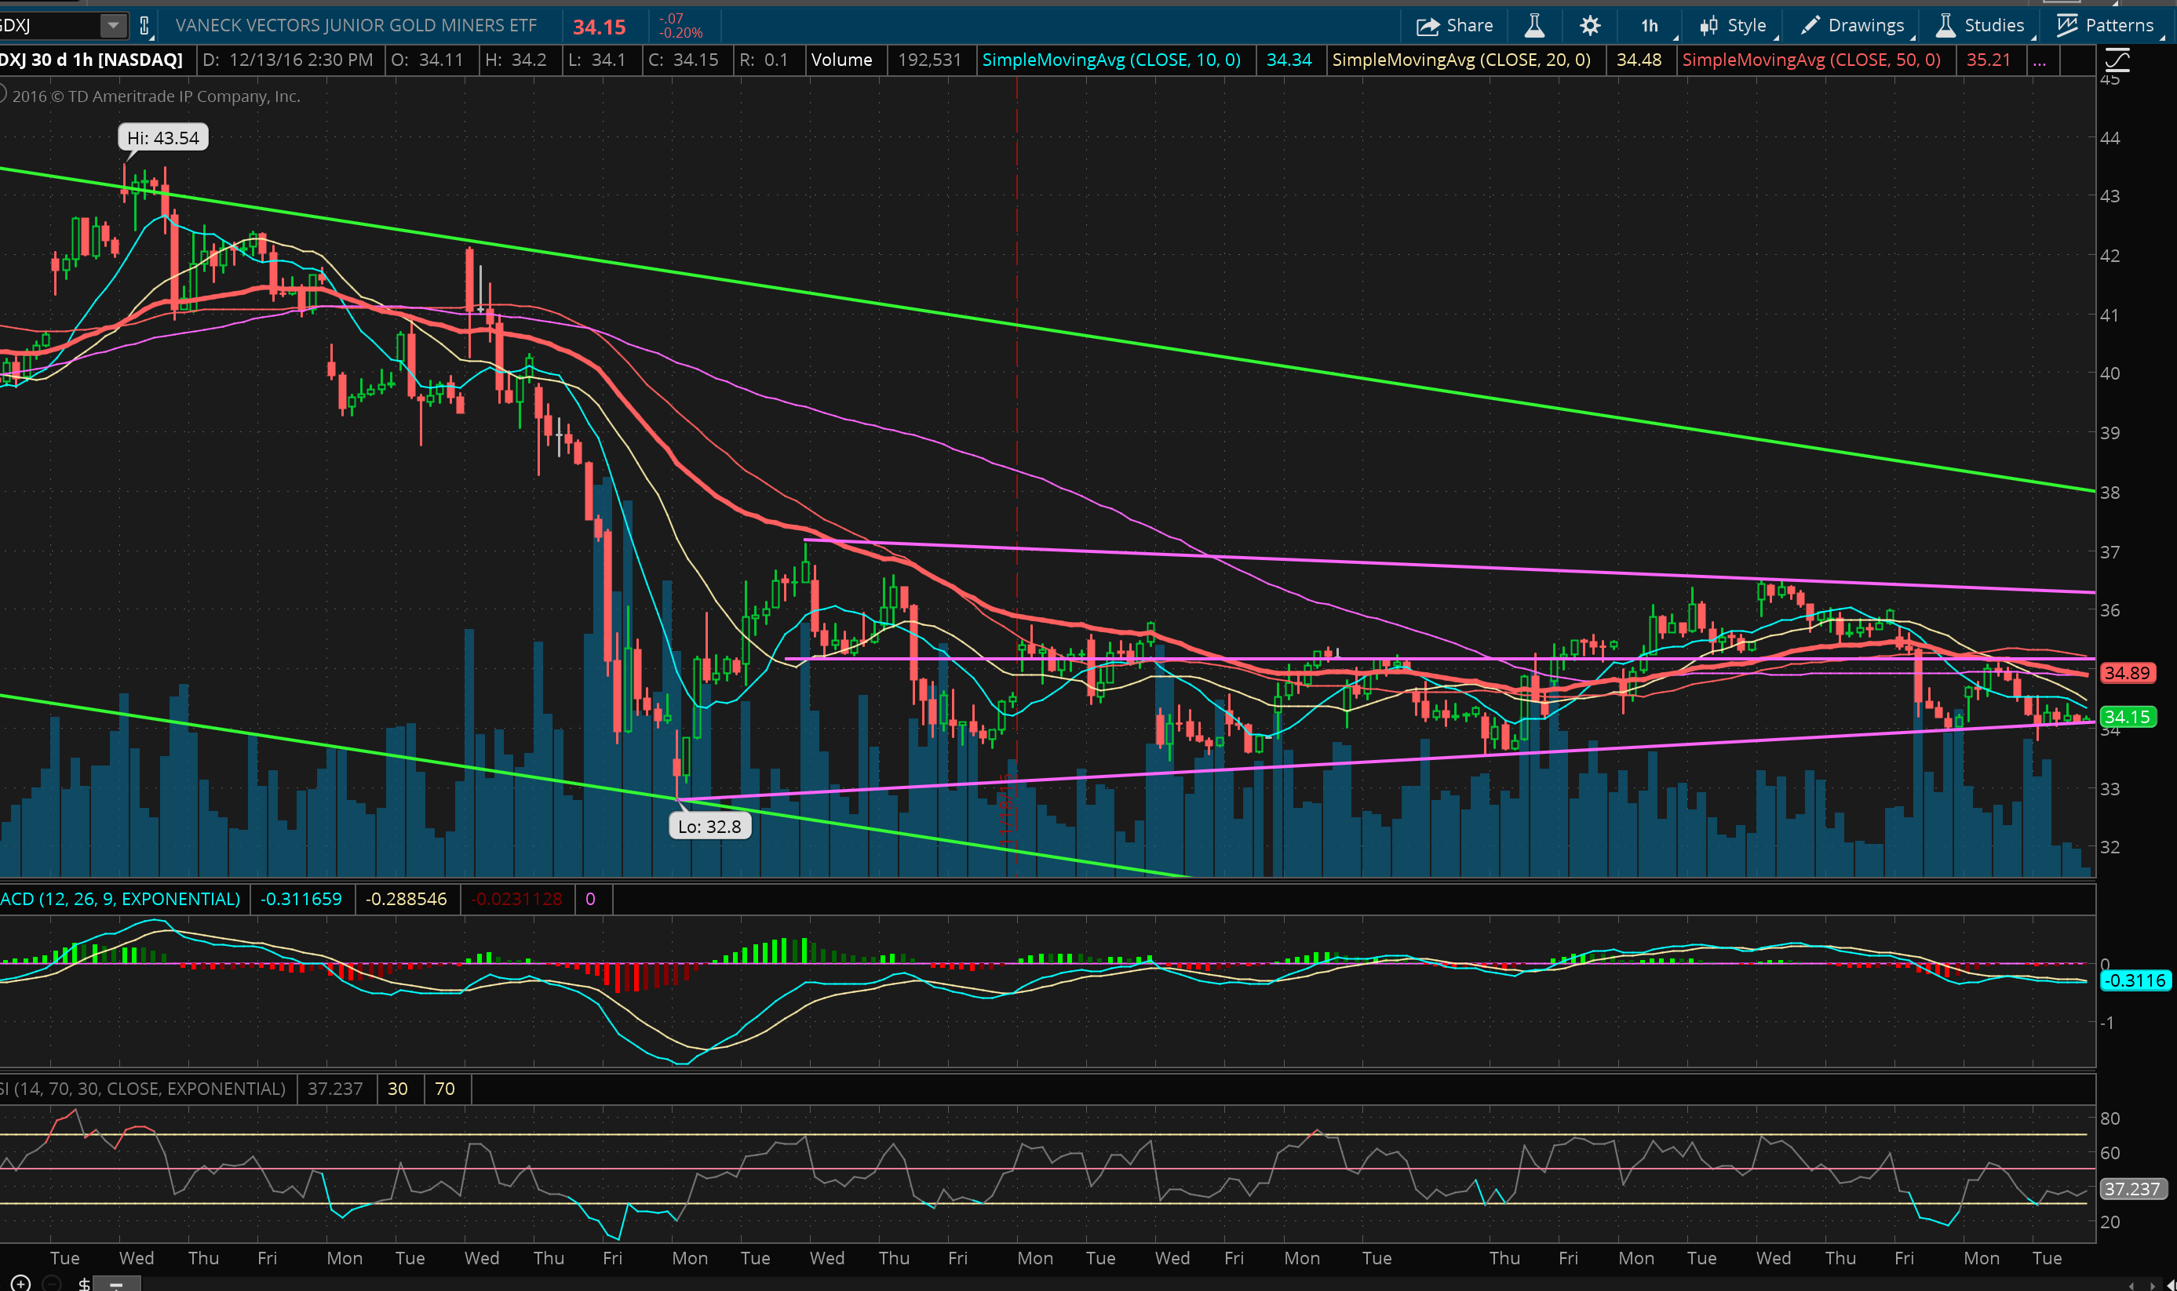
Task: Expand the symbol selector dropdown arrow
Action: click(112, 25)
